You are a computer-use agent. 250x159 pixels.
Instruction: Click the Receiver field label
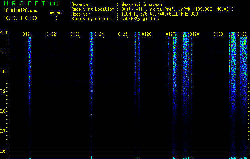[81, 14]
